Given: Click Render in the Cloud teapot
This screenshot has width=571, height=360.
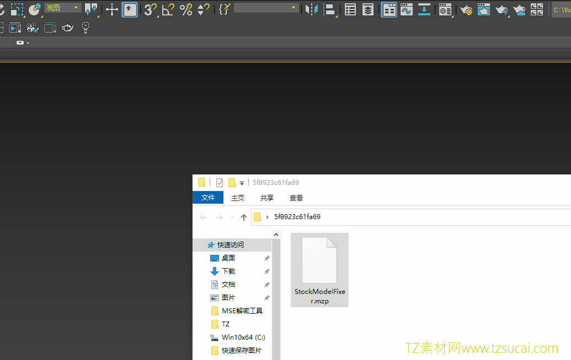Looking at the screenshot, I should coord(519,9).
